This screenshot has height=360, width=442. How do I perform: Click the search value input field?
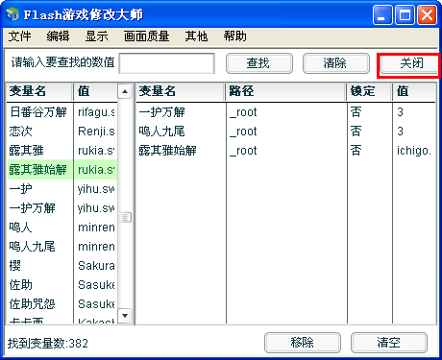point(166,63)
